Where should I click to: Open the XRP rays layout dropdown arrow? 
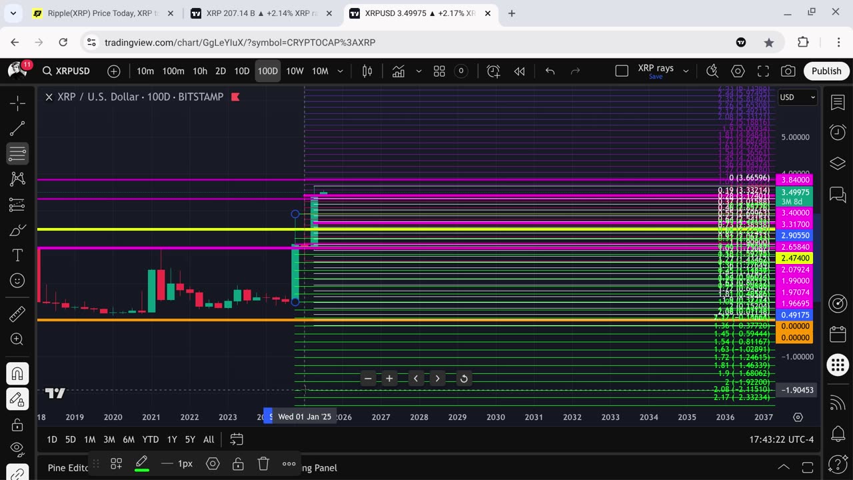[x=686, y=71]
